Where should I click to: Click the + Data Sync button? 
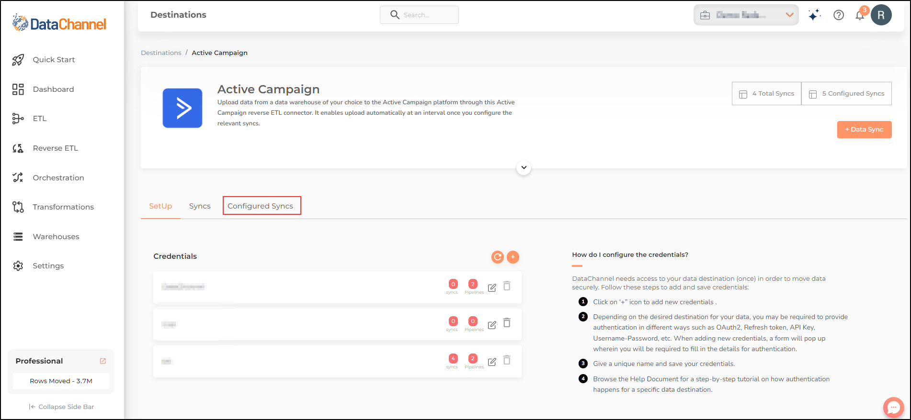tap(865, 130)
